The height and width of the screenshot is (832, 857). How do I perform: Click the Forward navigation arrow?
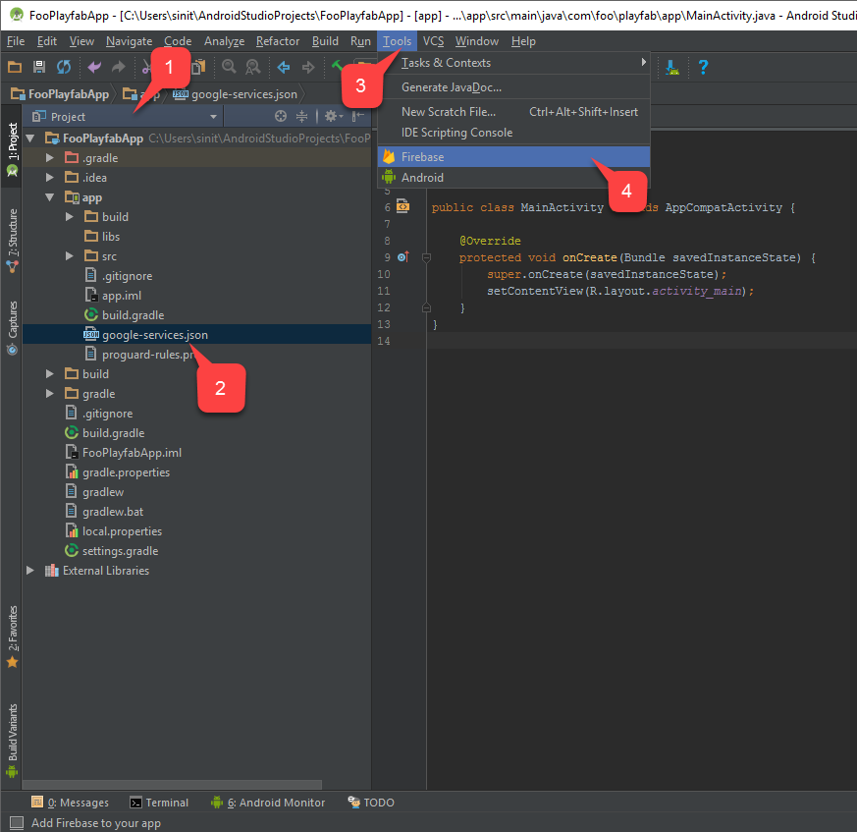(x=308, y=67)
